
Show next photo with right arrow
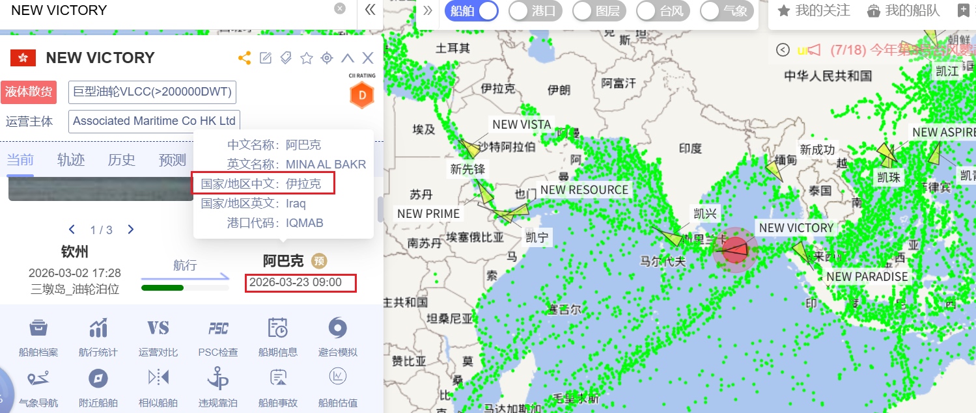(131, 230)
